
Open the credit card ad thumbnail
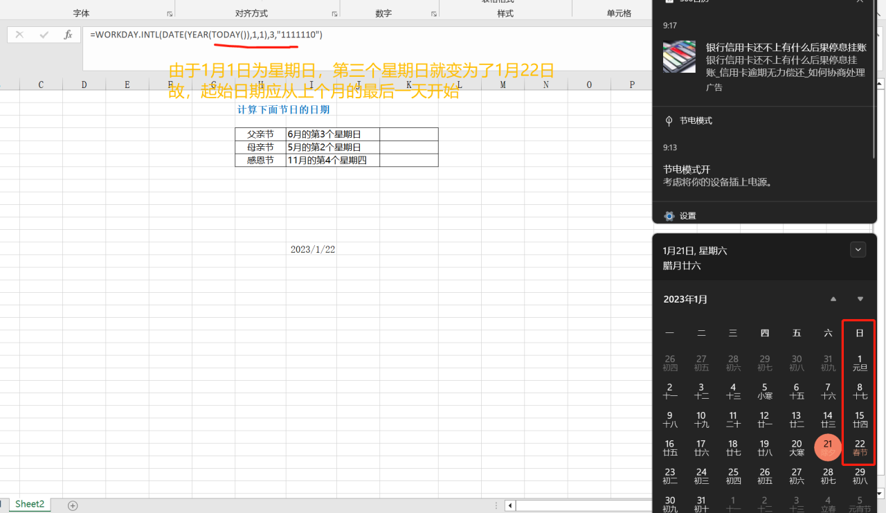coord(679,57)
